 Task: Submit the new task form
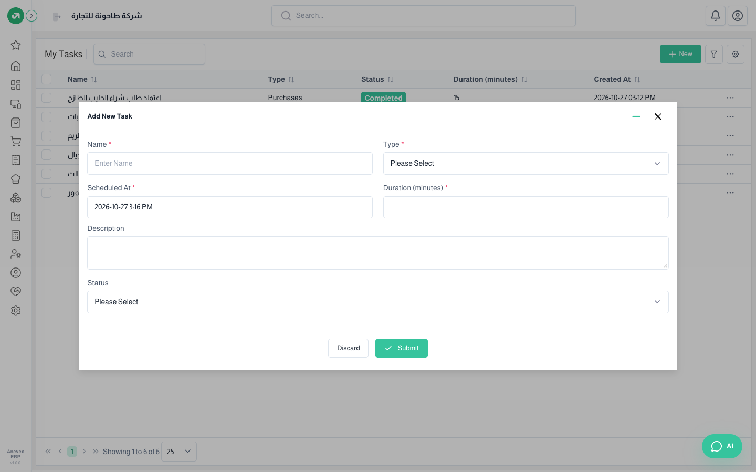tap(402, 348)
